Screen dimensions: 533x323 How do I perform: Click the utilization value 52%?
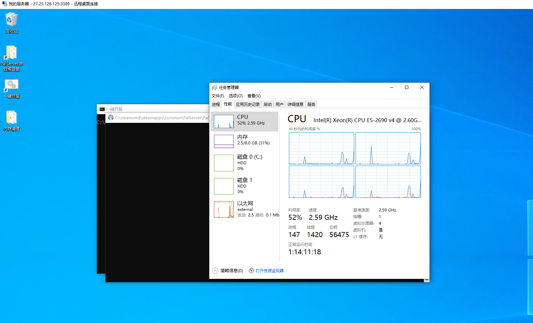[x=295, y=217]
